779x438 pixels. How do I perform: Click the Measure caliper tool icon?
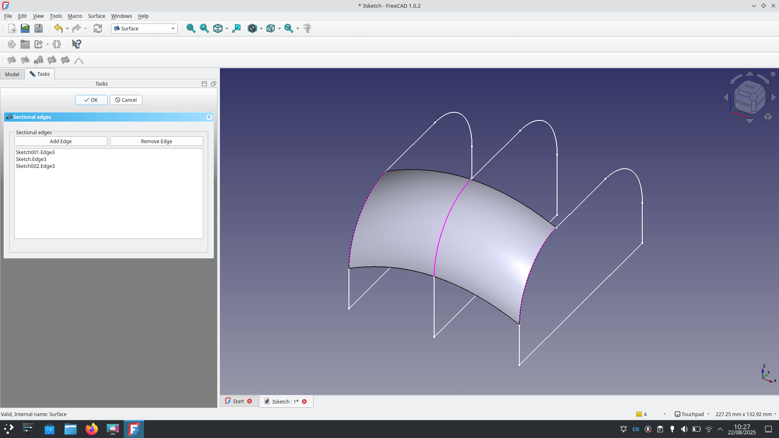[x=307, y=28]
